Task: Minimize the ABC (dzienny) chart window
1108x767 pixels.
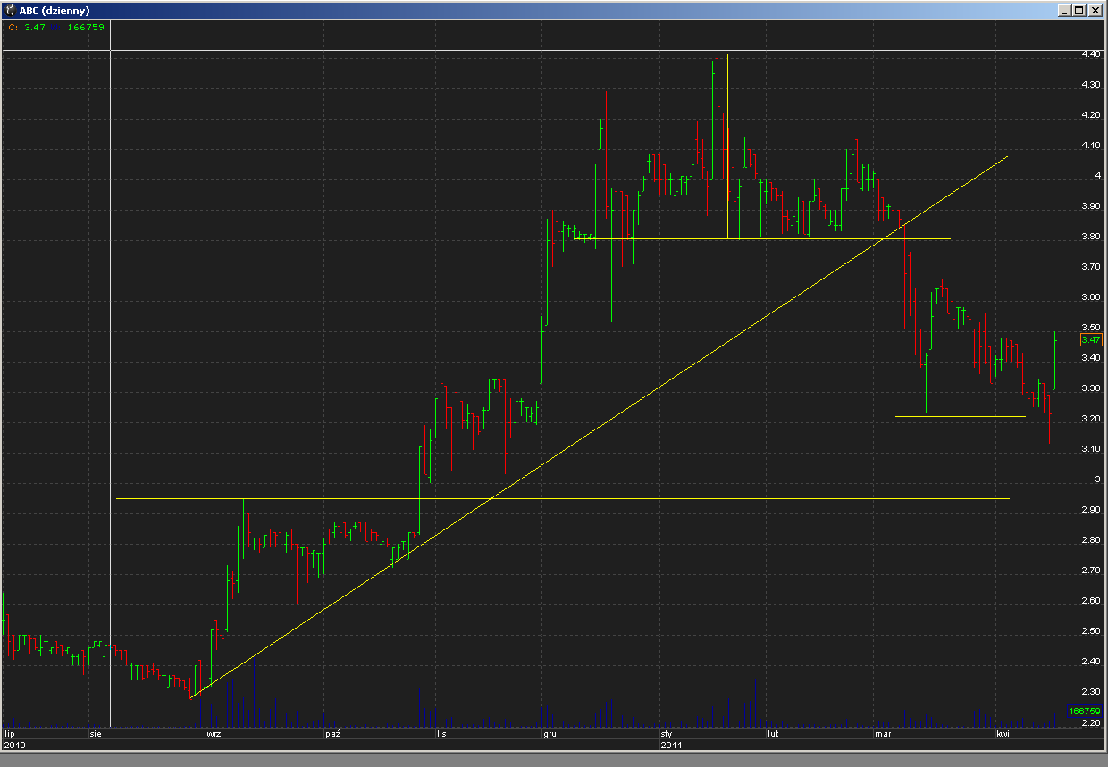Action: pyautogui.click(x=1065, y=10)
